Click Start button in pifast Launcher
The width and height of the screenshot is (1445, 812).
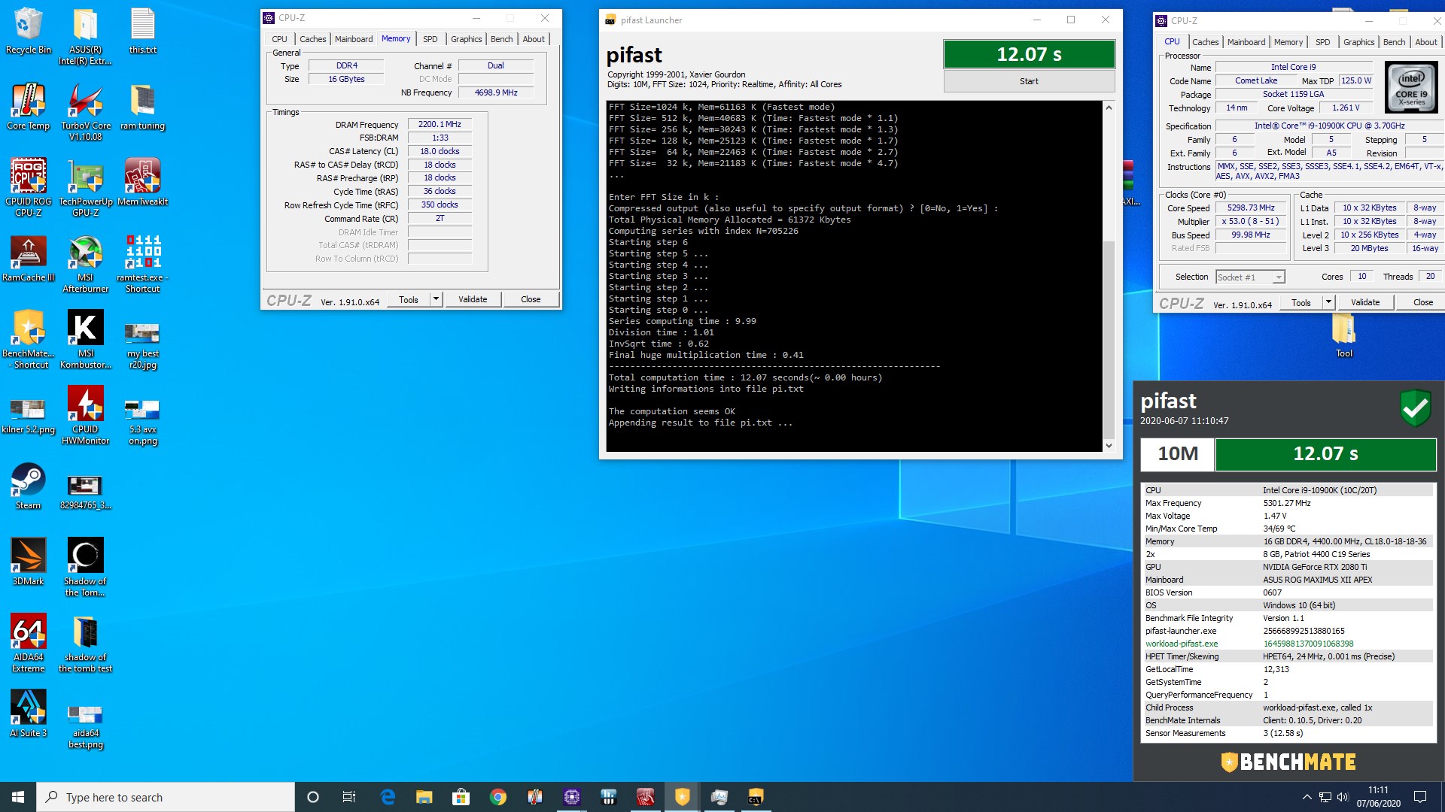coord(1029,81)
